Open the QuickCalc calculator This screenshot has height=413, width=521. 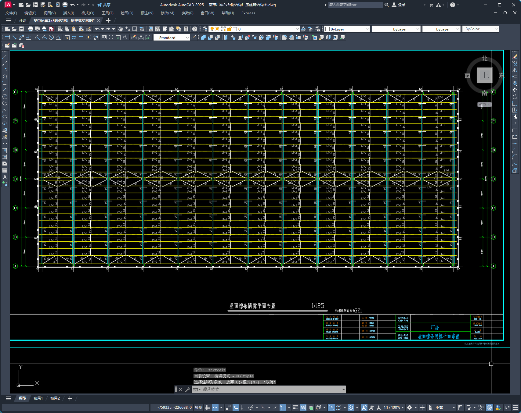pos(186,29)
